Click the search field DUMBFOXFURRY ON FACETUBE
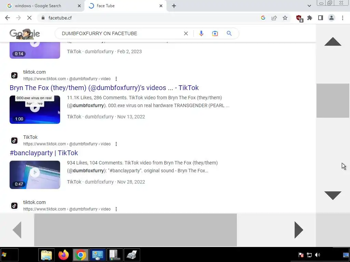Viewport: 350px width, 262px height. (x=99, y=33)
